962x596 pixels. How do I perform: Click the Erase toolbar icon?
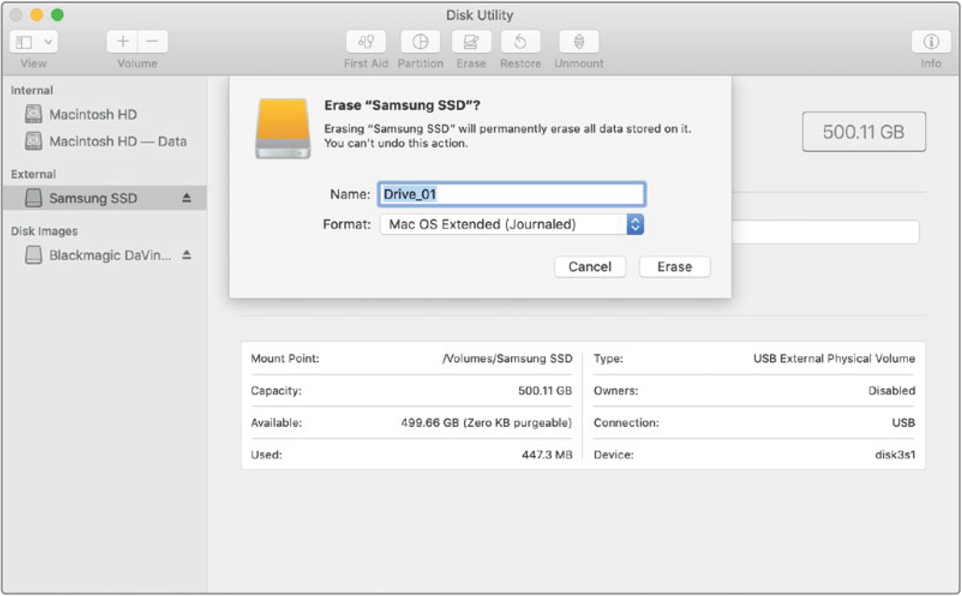click(471, 42)
